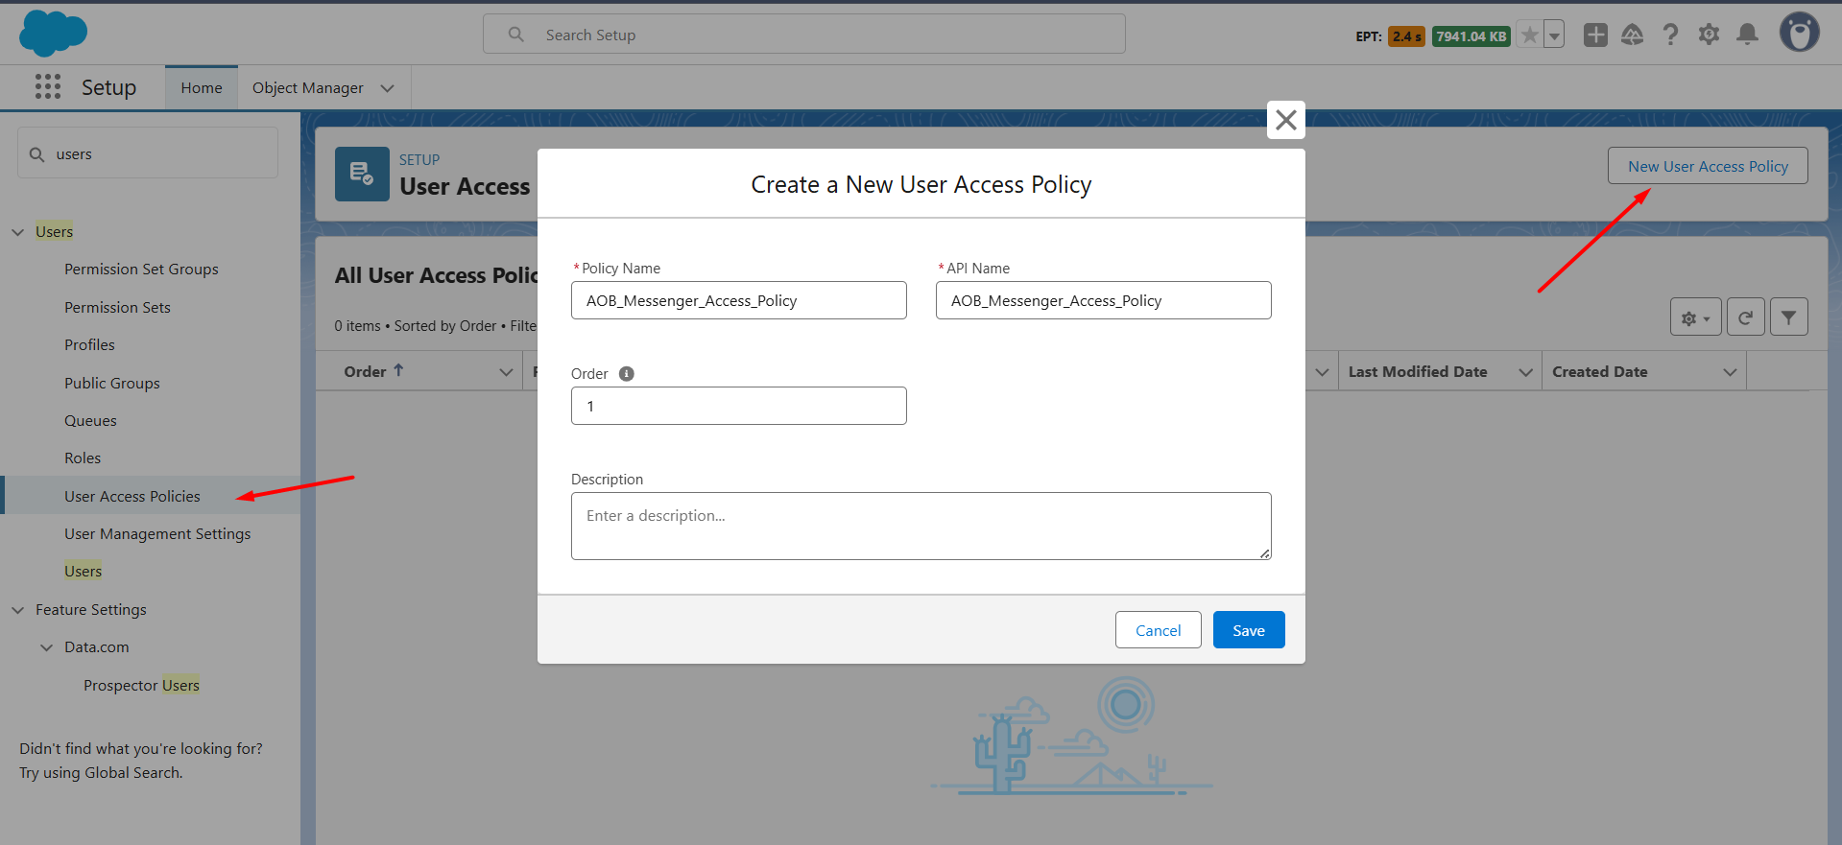Sort by Created Date column

[x=1600, y=372]
